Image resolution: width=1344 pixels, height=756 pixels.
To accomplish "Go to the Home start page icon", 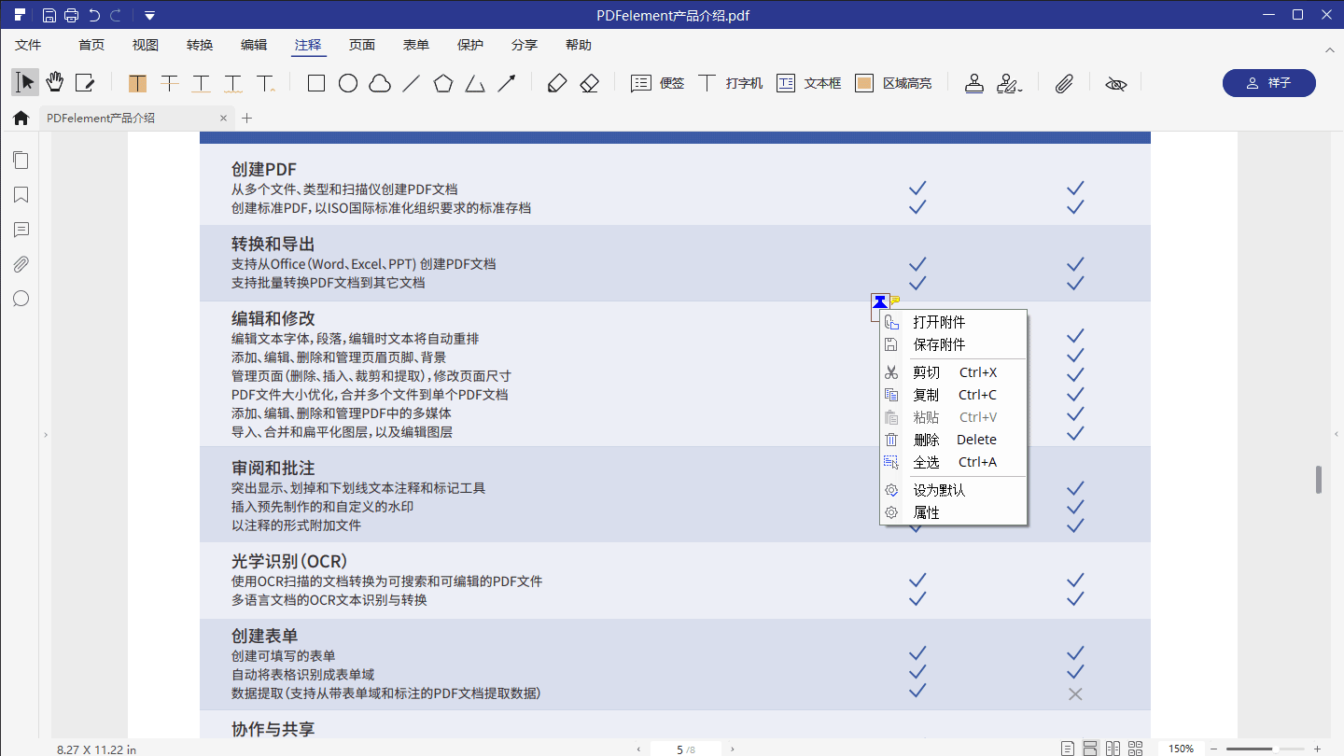I will pyautogui.click(x=21, y=119).
